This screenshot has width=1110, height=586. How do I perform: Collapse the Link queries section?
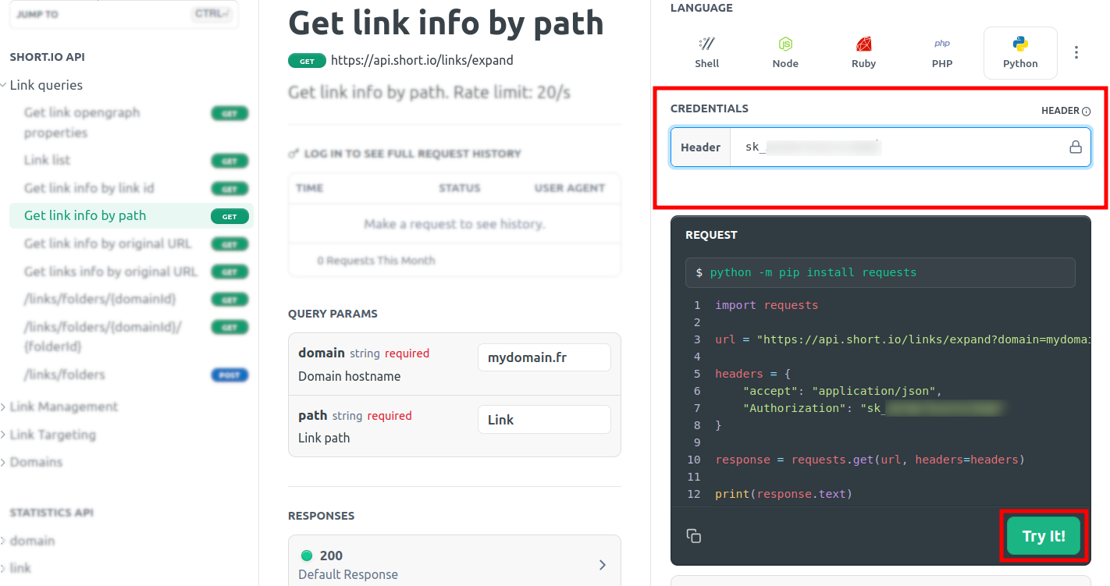[x=46, y=85]
